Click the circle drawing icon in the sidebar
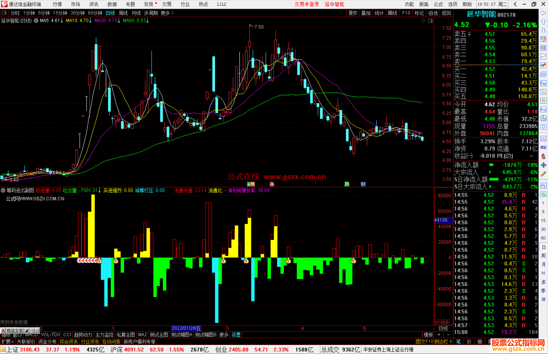The image size is (548, 354). [543, 127]
